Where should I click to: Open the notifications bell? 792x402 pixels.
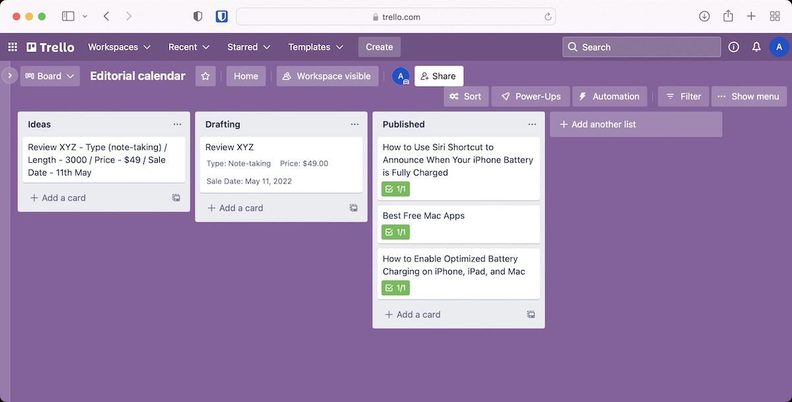(x=756, y=47)
